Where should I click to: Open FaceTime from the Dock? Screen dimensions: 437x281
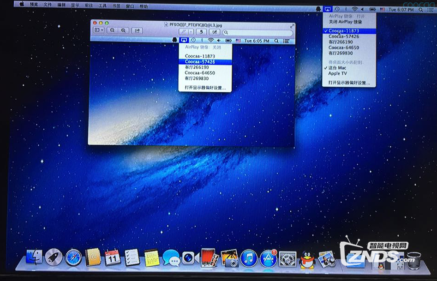pyautogui.click(x=191, y=258)
